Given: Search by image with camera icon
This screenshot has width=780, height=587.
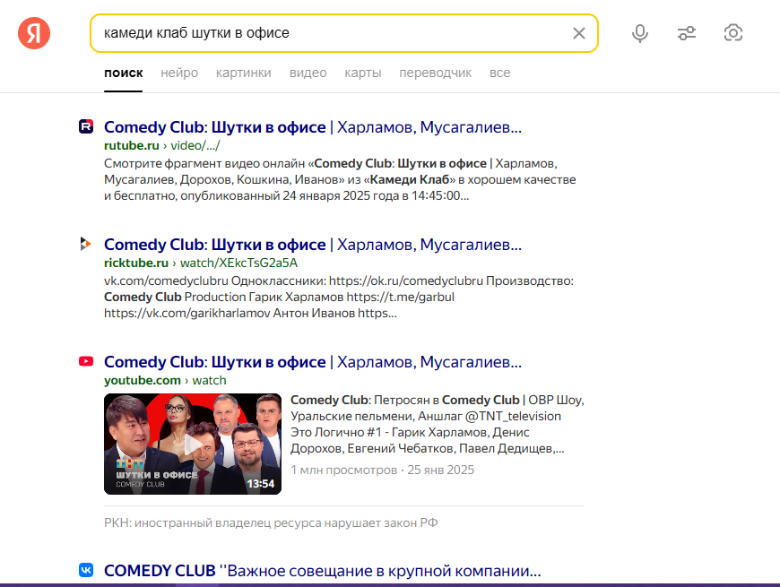Looking at the screenshot, I should coord(733,33).
